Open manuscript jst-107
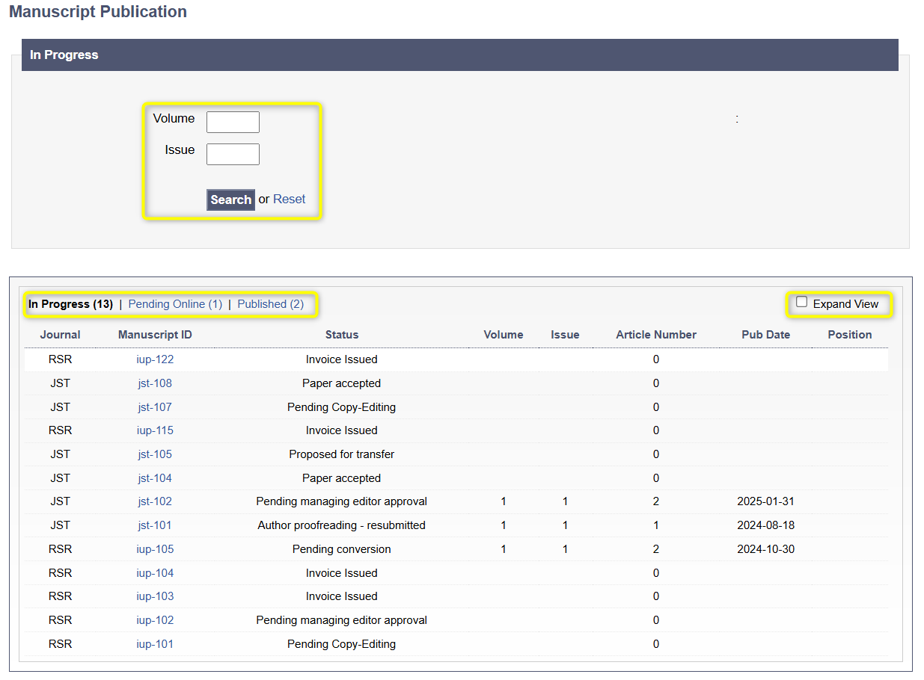 click(x=155, y=407)
